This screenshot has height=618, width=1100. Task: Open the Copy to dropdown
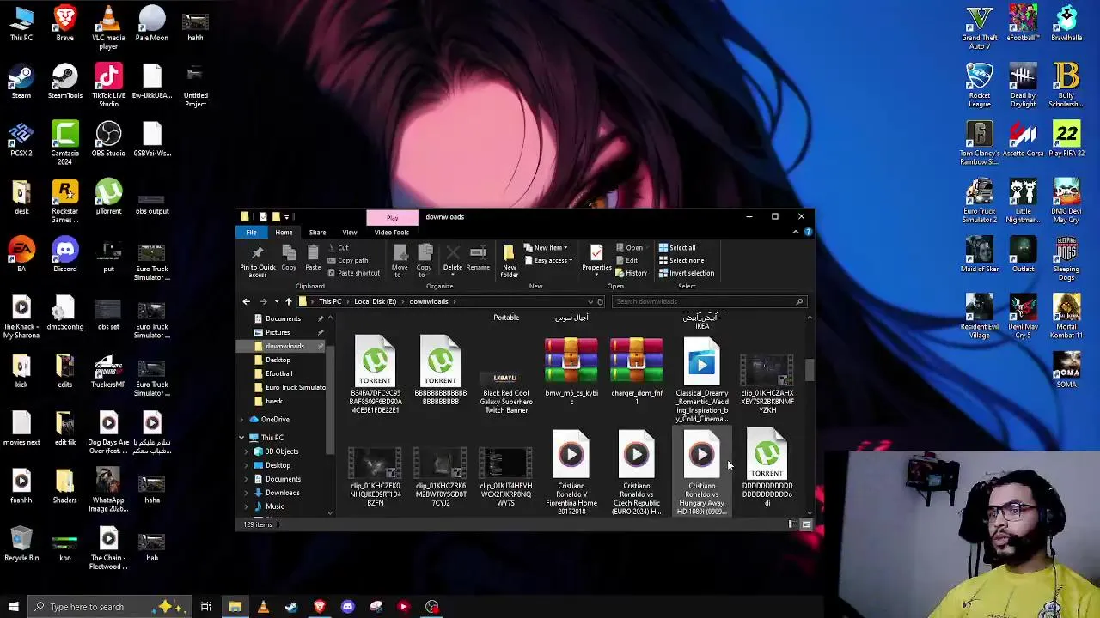424,260
